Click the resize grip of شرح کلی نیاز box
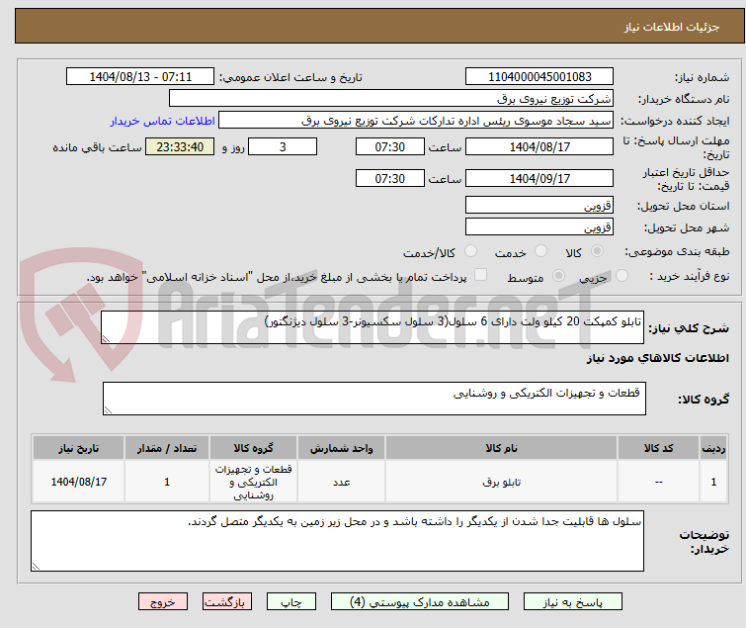This screenshot has height=628, width=746. [x=106, y=339]
